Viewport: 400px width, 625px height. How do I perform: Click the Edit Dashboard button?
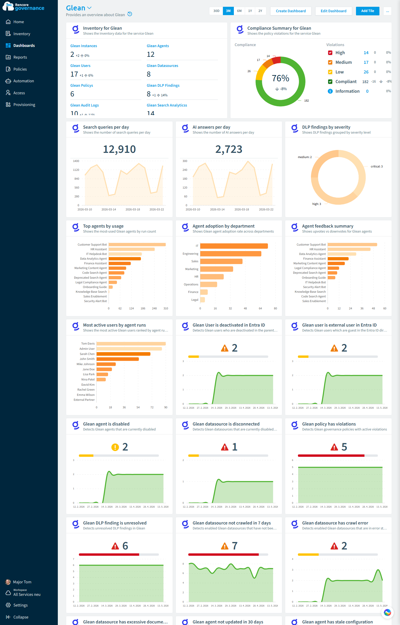[x=334, y=11]
